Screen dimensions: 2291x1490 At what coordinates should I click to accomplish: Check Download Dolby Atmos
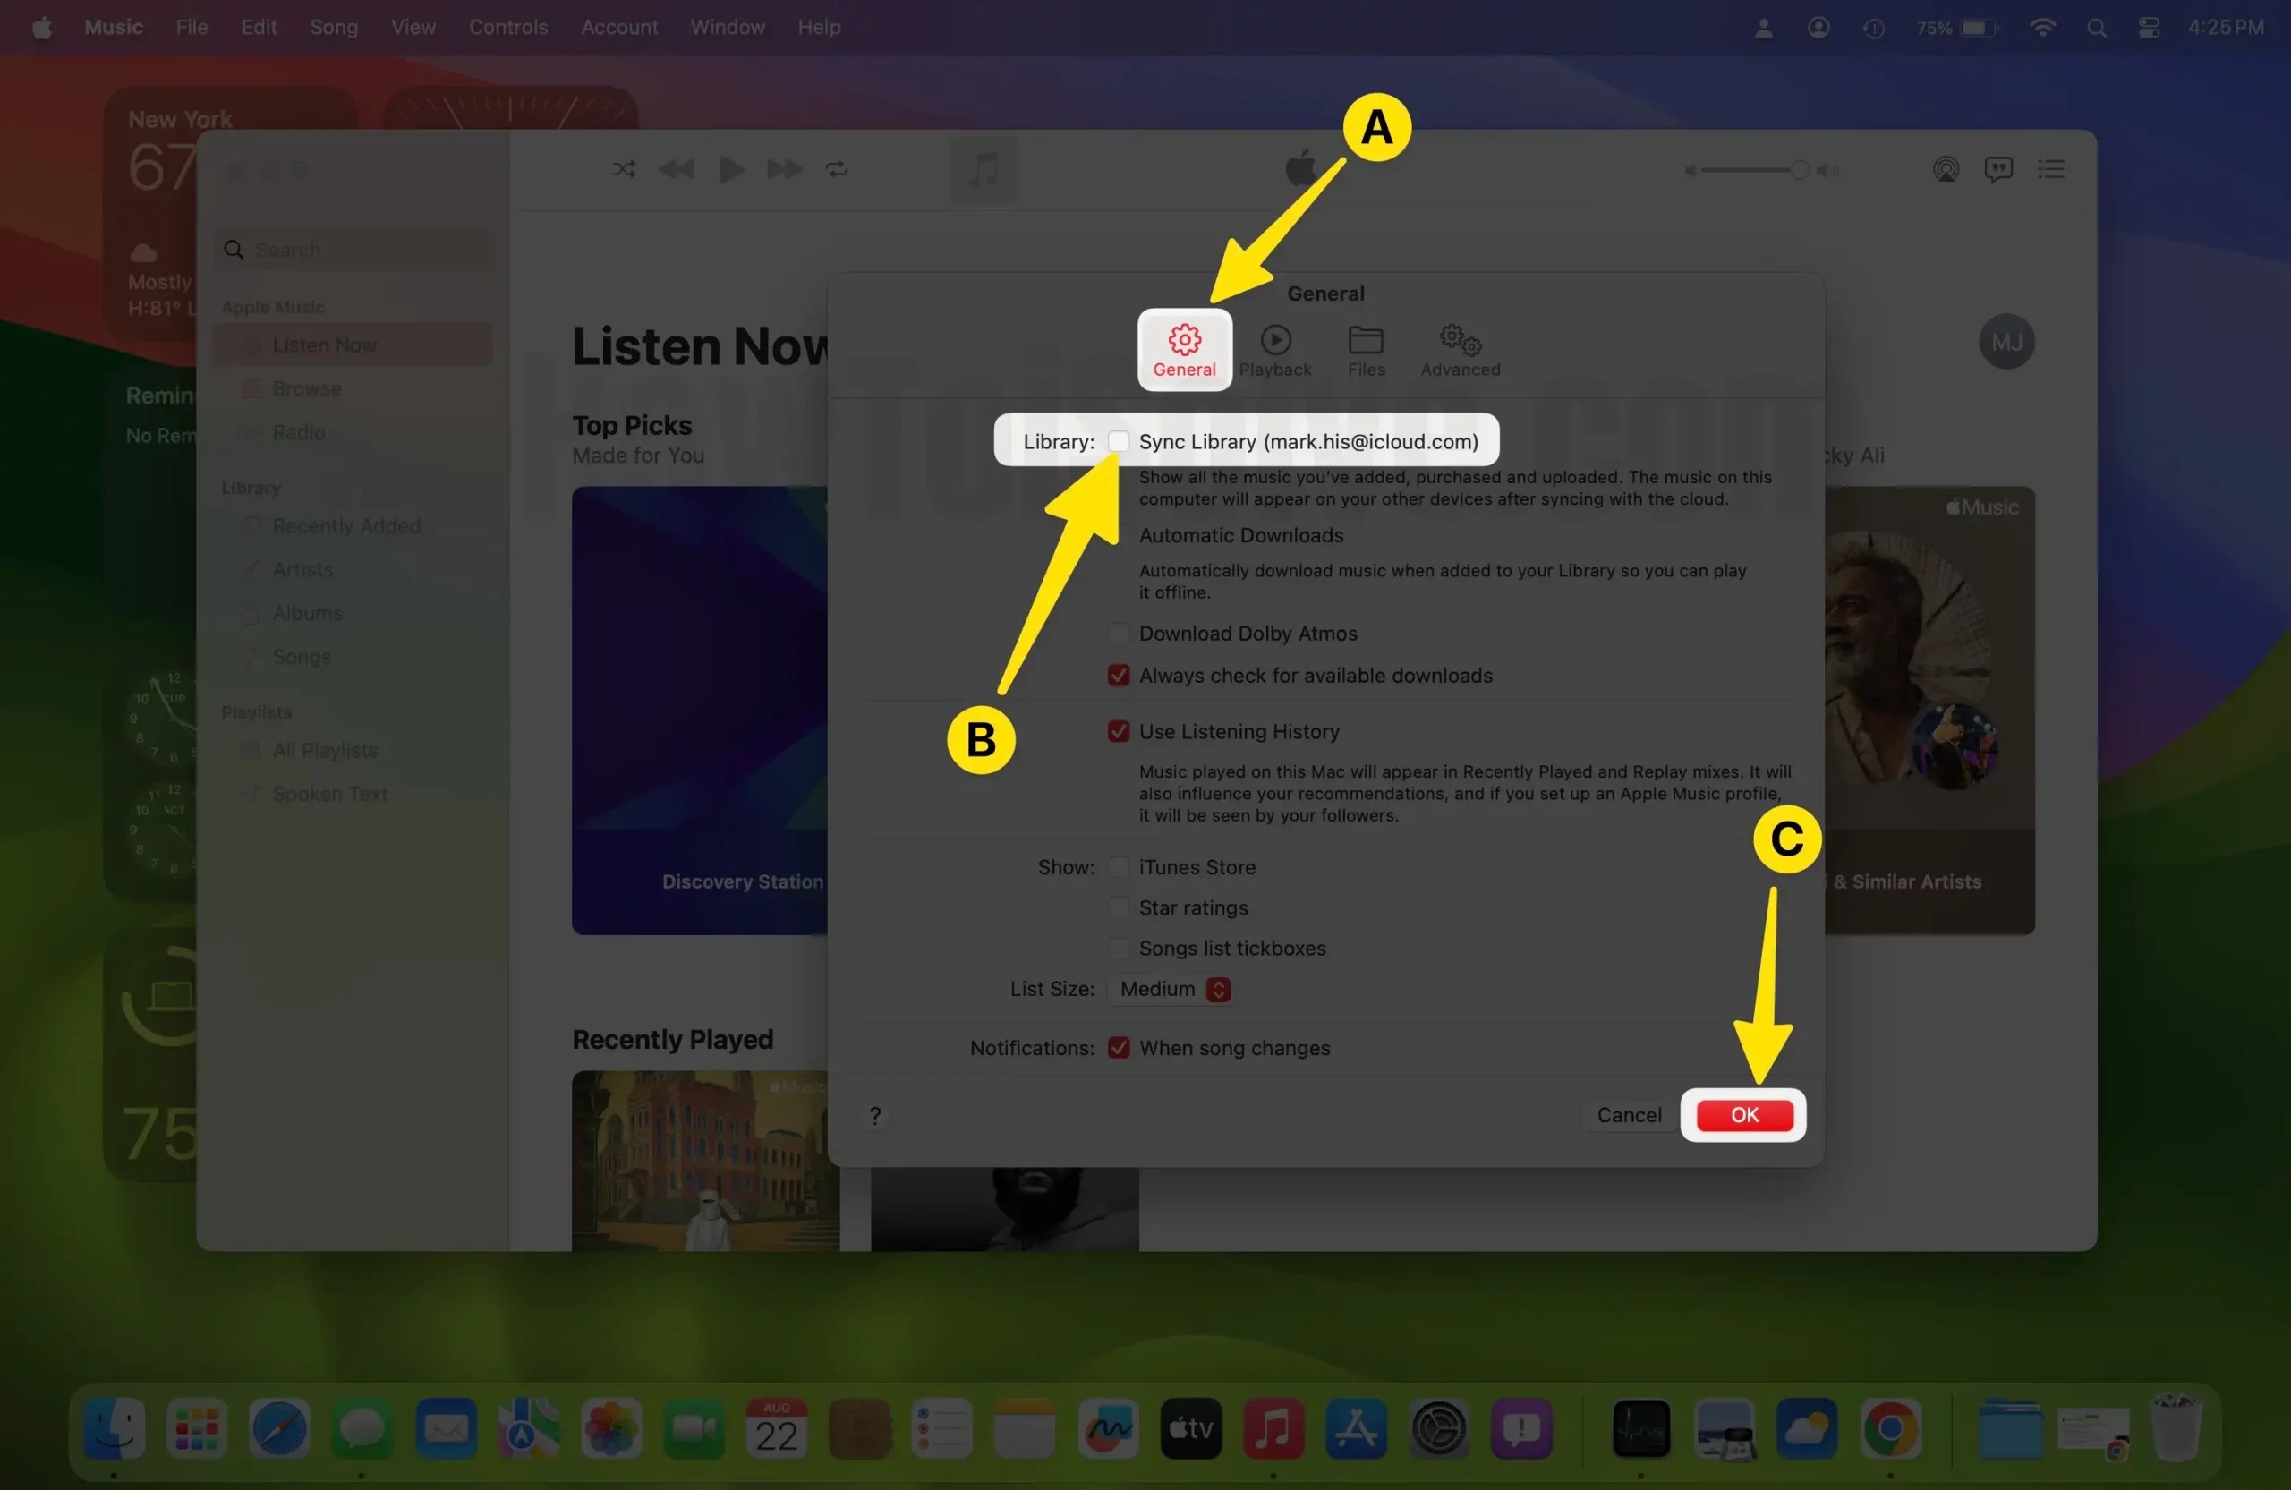1118,633
